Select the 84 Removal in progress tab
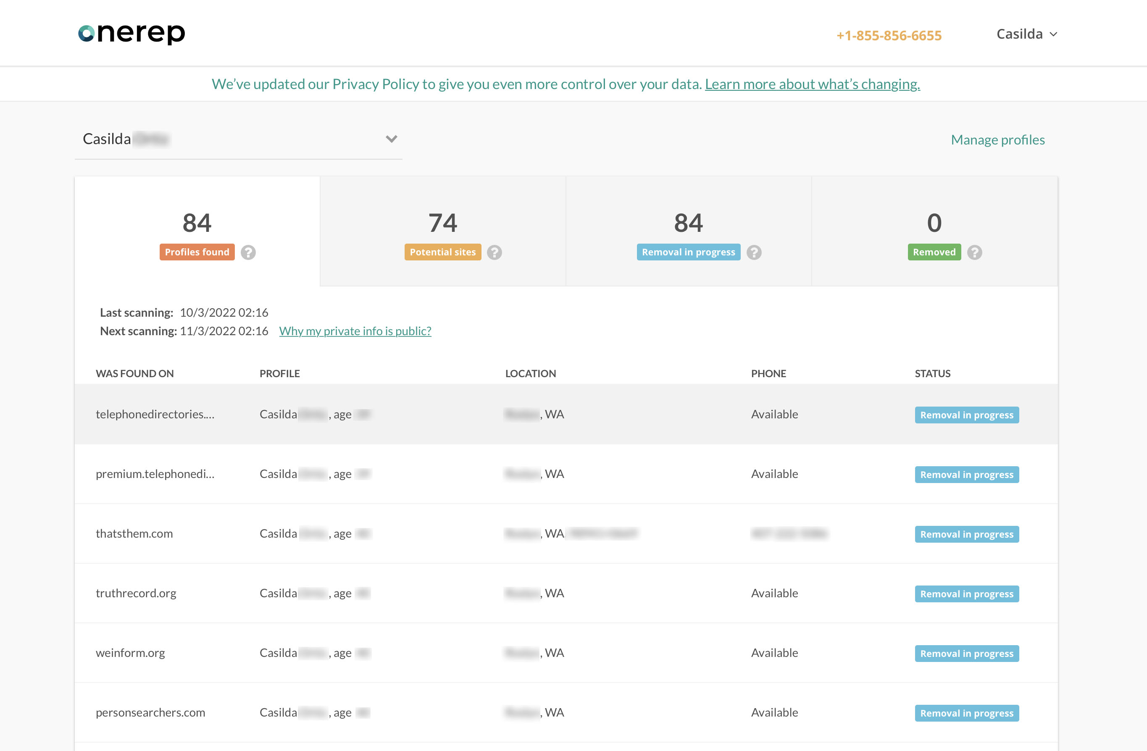Viewport: 1147px width, 751px height. click(x=688, y=232)
